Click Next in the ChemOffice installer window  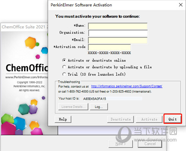coord(121,144)
